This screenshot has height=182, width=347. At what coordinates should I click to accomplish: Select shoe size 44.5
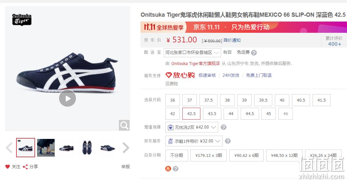click(250, 114)
